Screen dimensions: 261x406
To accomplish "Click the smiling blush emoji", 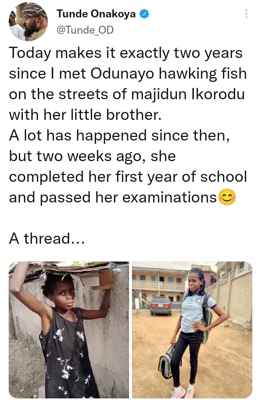I will click(x=227, y=197).
